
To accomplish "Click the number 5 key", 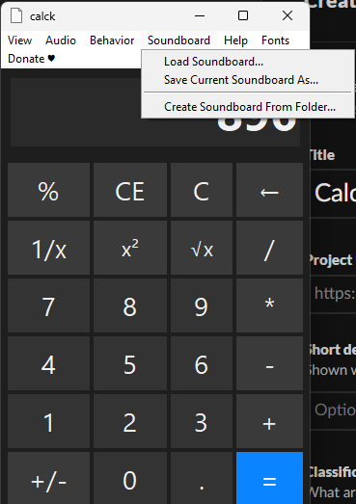I will [x=130, y=363].
